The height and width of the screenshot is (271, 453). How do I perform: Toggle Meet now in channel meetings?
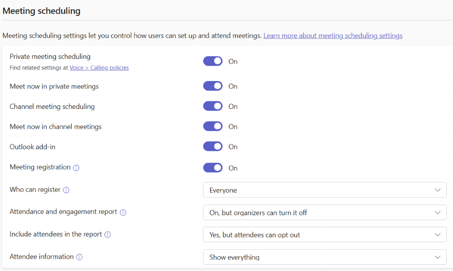213,127
